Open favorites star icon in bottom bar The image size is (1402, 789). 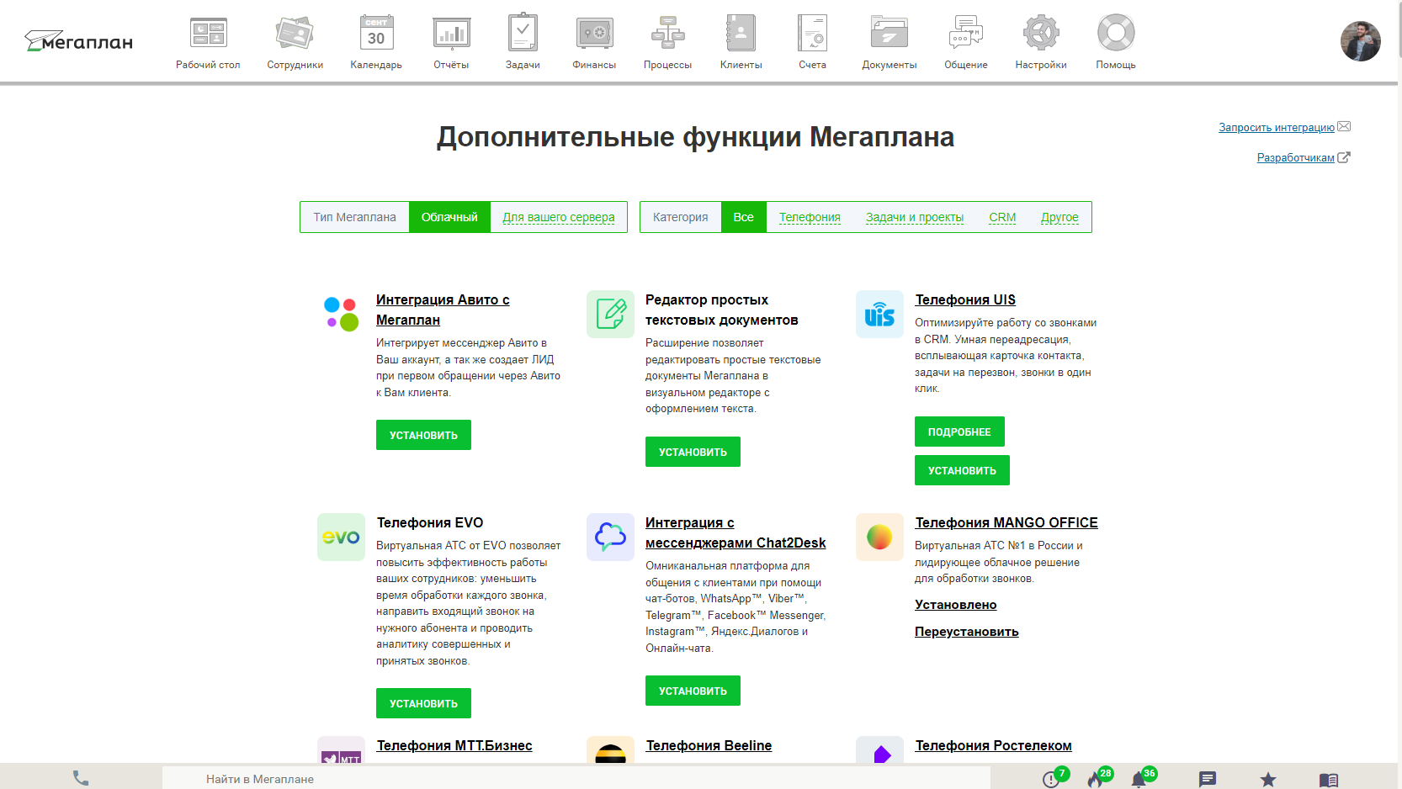point(1268,779)
